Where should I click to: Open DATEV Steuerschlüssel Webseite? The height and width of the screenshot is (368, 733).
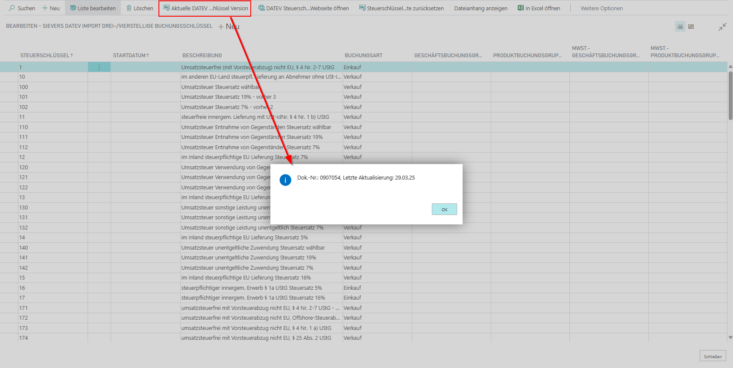pos(303,8)
